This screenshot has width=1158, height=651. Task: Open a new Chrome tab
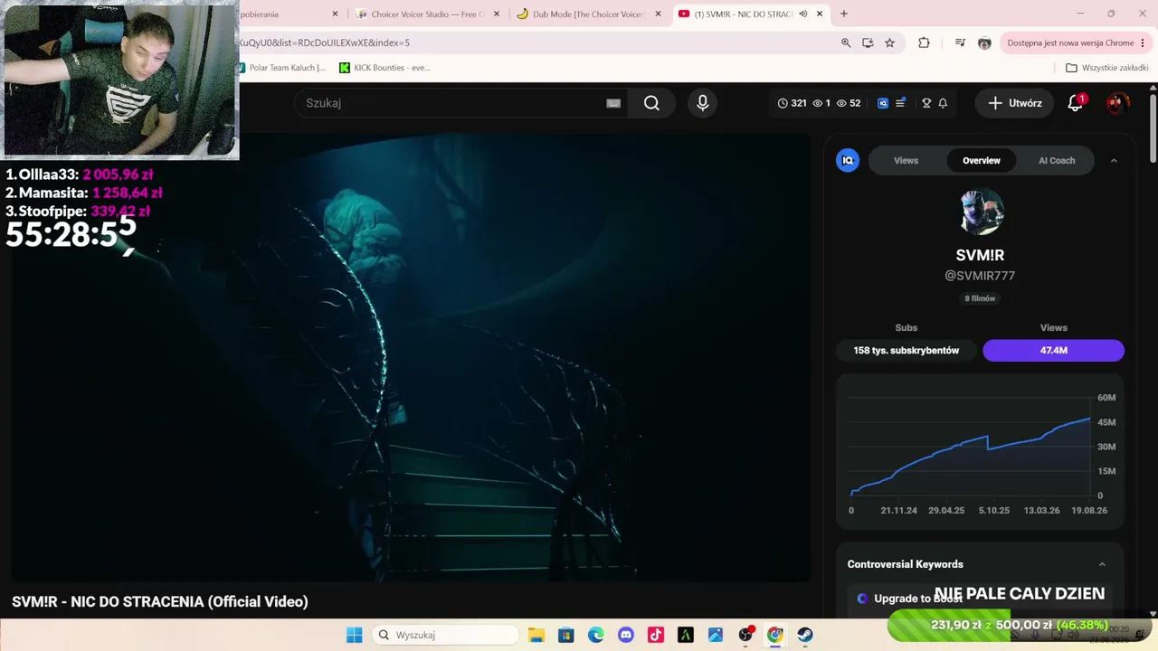click(x=844, y=14)
